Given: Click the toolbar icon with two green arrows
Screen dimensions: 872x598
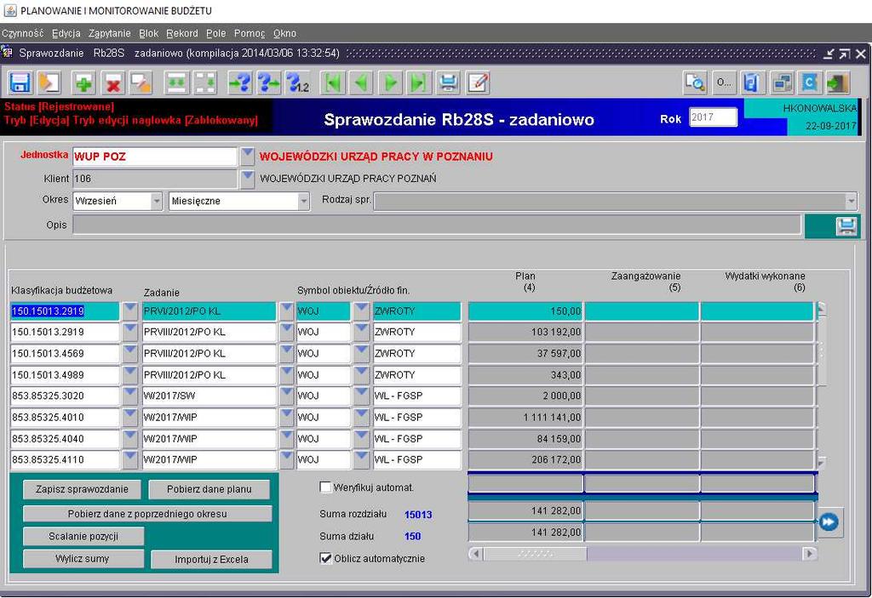Looking at the screenshot, I should coord(177,83).
